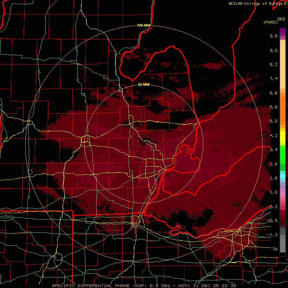This screenshot has width=288, height=288.
Task: Select the [PHAS] label above the color scale
Action: 270,22
